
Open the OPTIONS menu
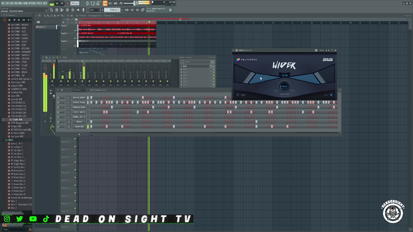(x=32, y=3)
